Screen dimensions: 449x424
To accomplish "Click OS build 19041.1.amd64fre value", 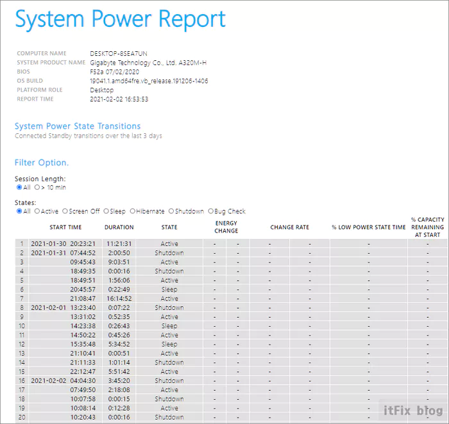I will 149,81.
